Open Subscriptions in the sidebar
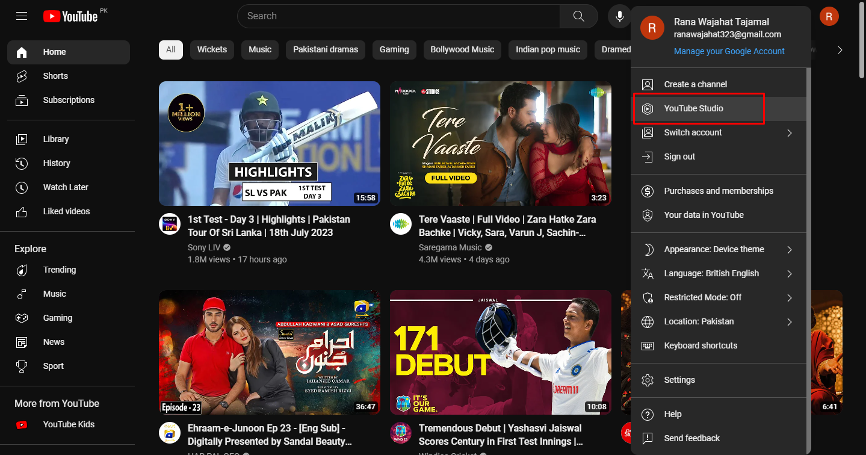Image resolution: width=866 pixels, height=455 pixels. (69, 101)
